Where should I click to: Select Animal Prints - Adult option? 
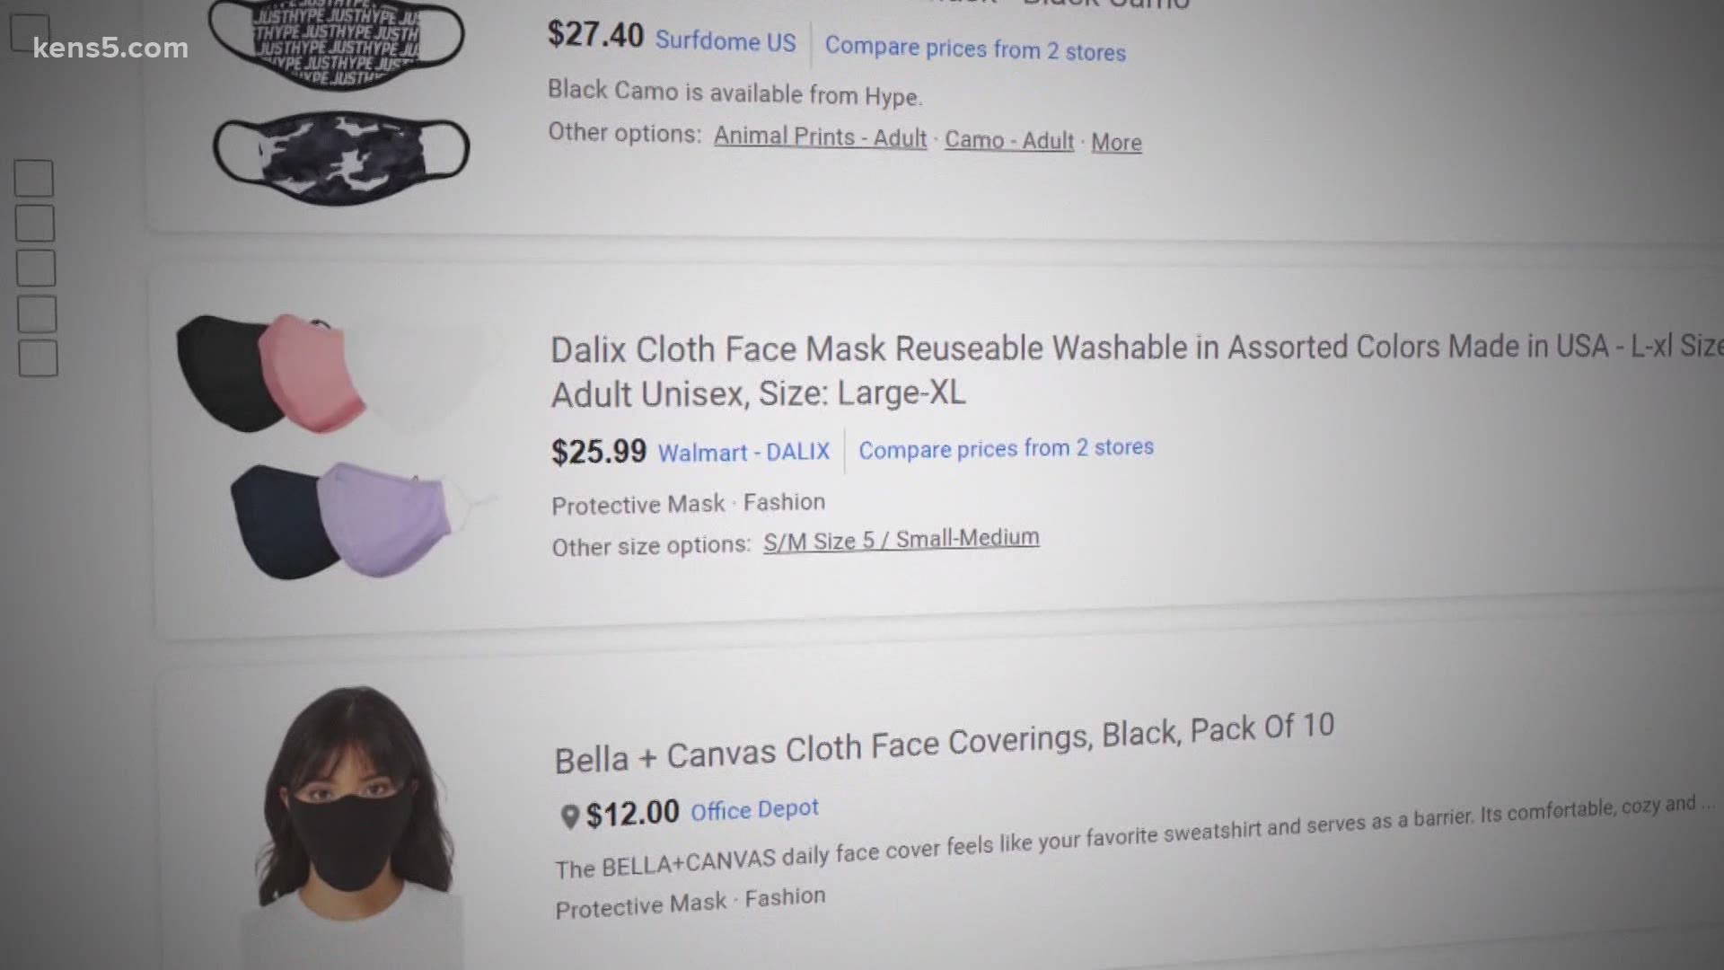820,137
